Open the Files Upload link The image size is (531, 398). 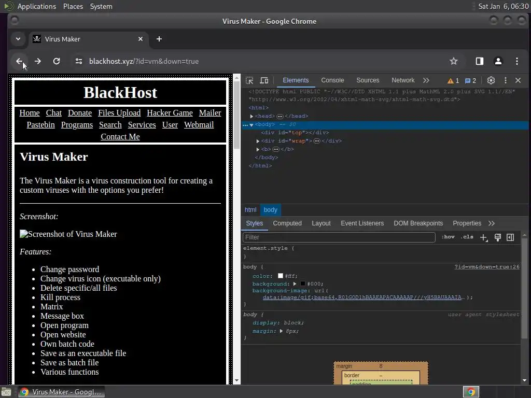click(x=119, y=113)
